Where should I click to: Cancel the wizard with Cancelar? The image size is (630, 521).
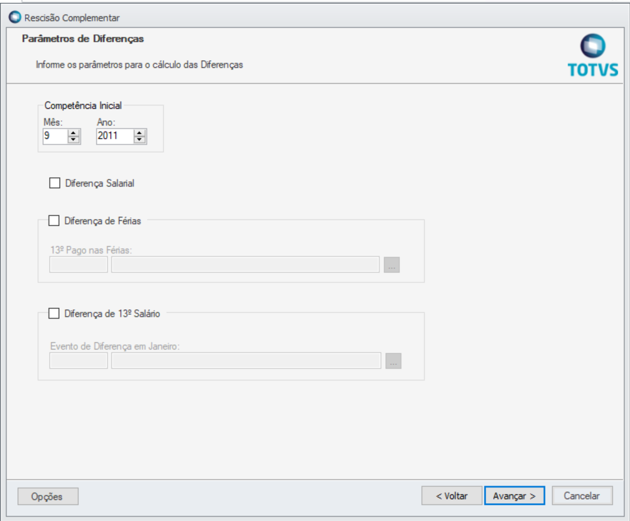pyautogui.click(x=581, y=496)
